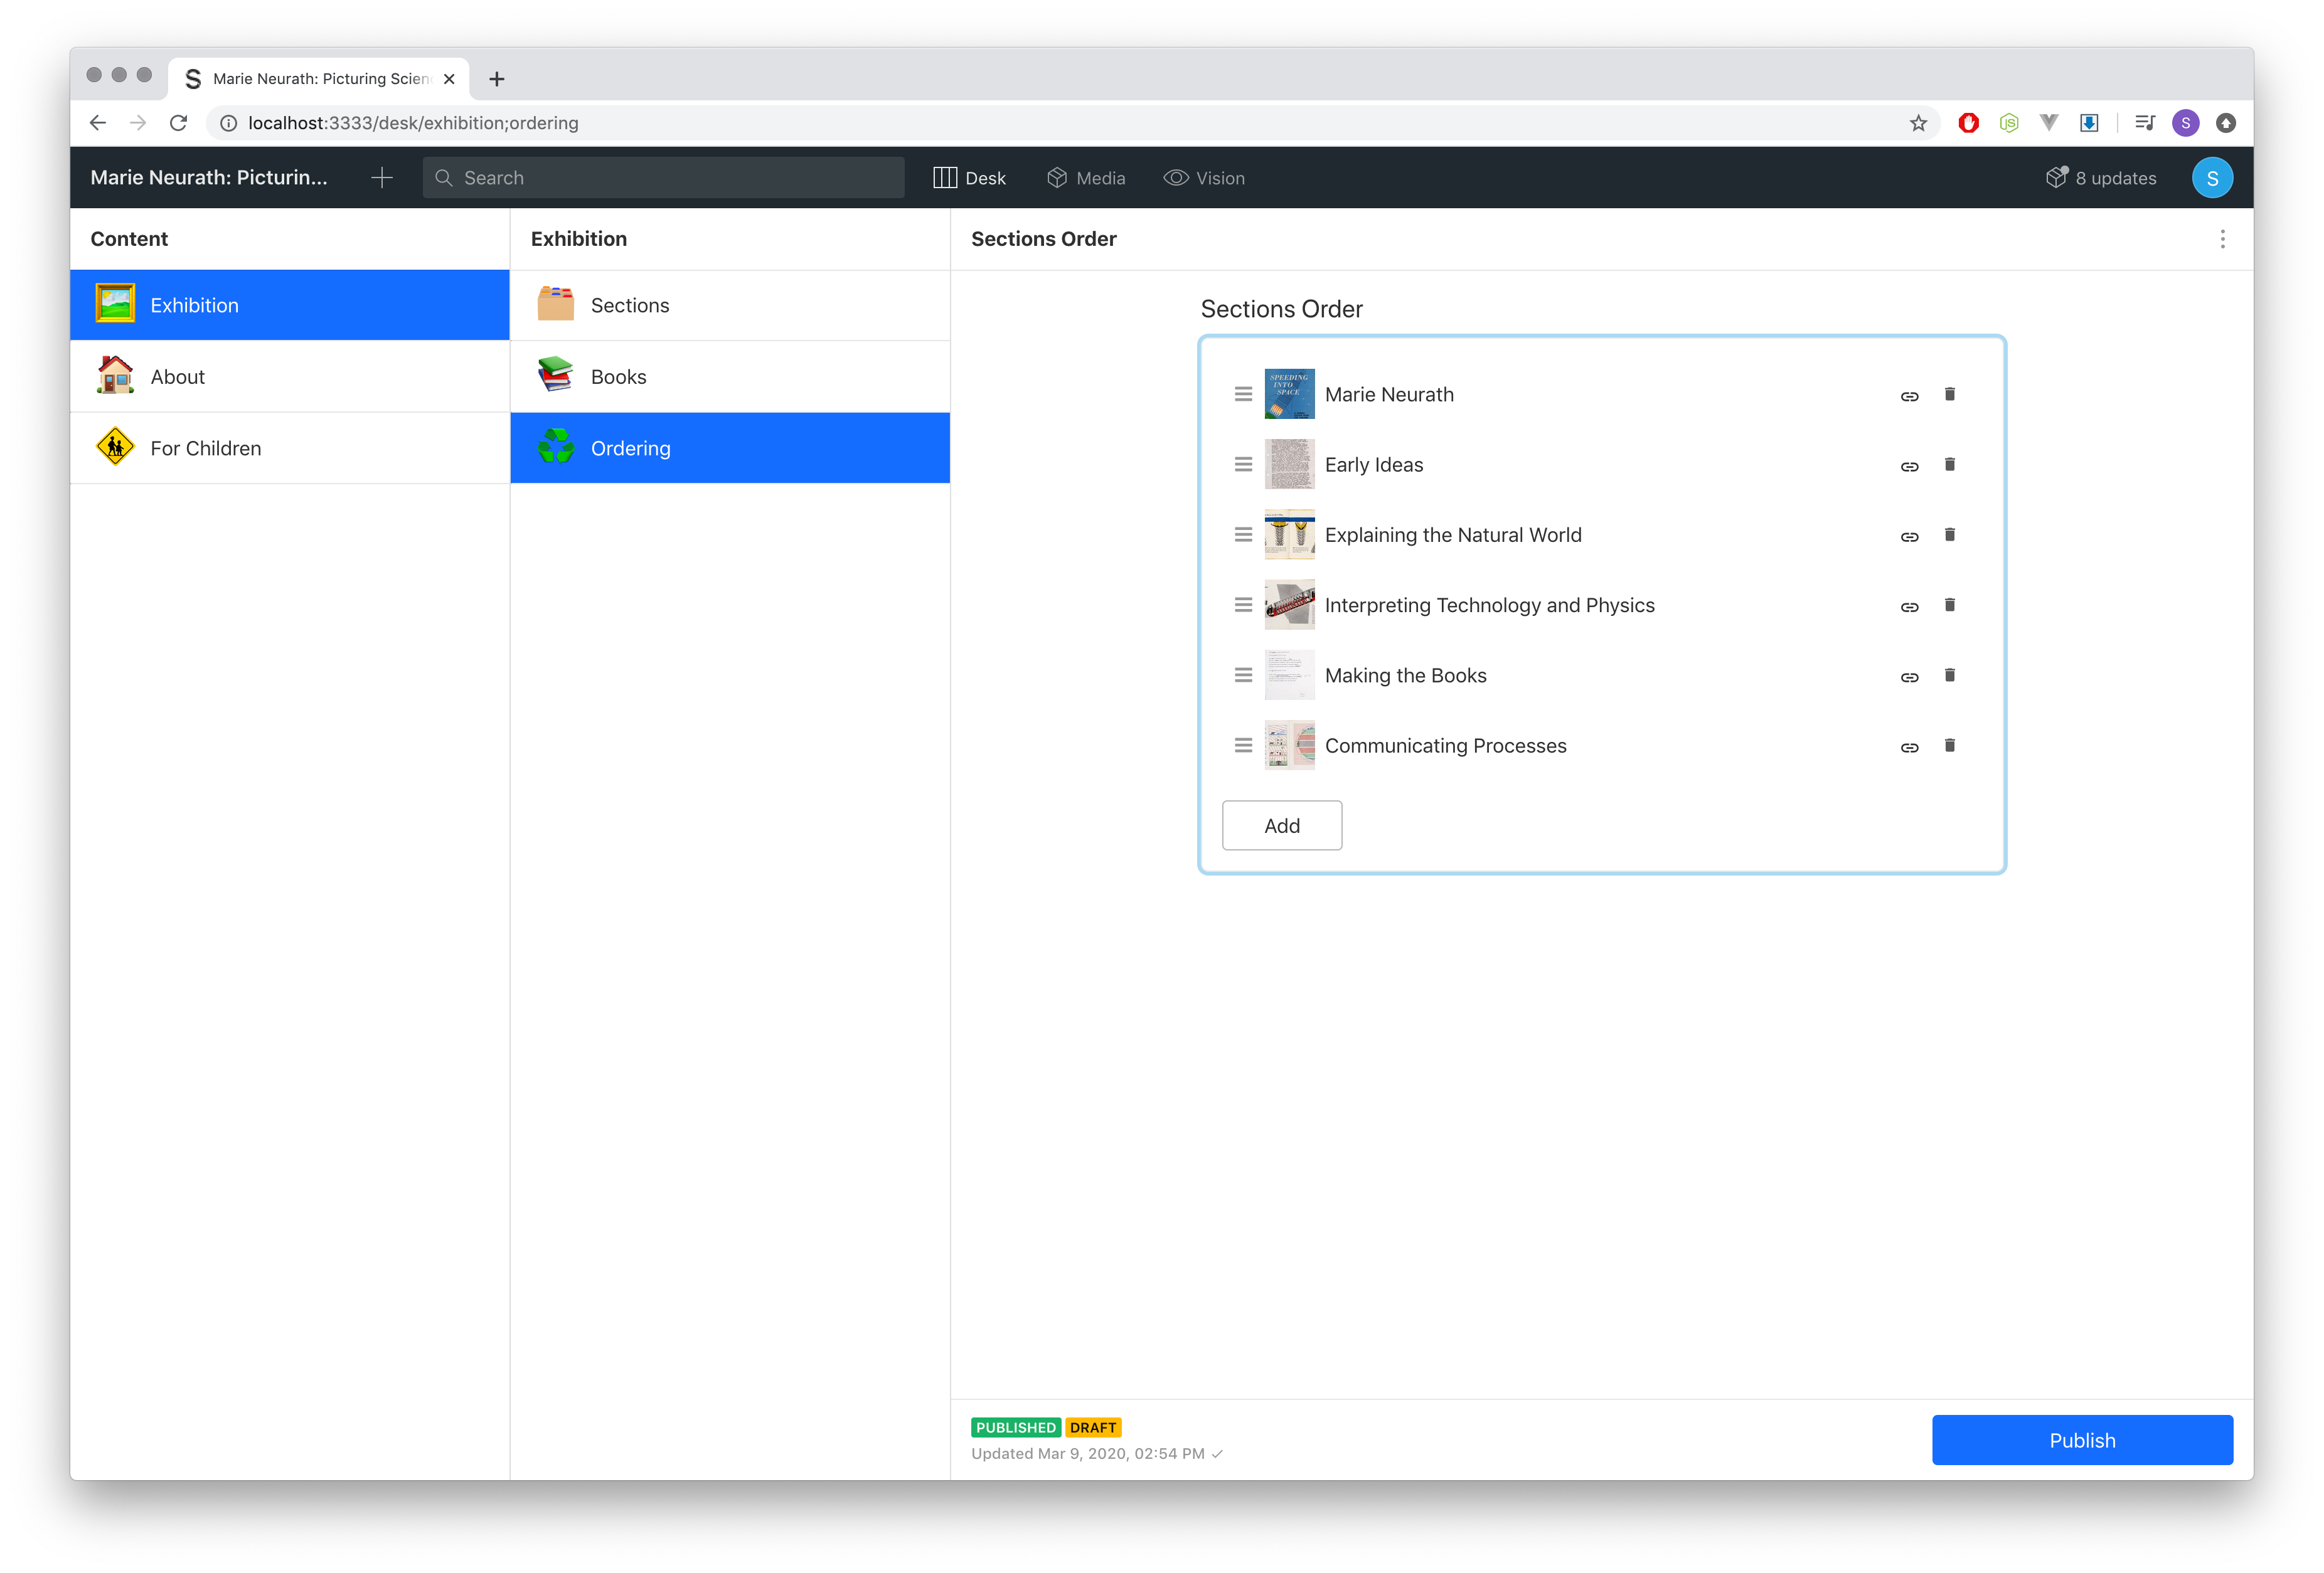Select Exhibition in the Content list

click(290, 306)
